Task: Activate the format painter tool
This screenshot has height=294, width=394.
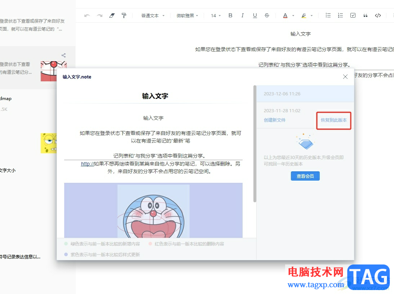Action: (x=124, y=15)
